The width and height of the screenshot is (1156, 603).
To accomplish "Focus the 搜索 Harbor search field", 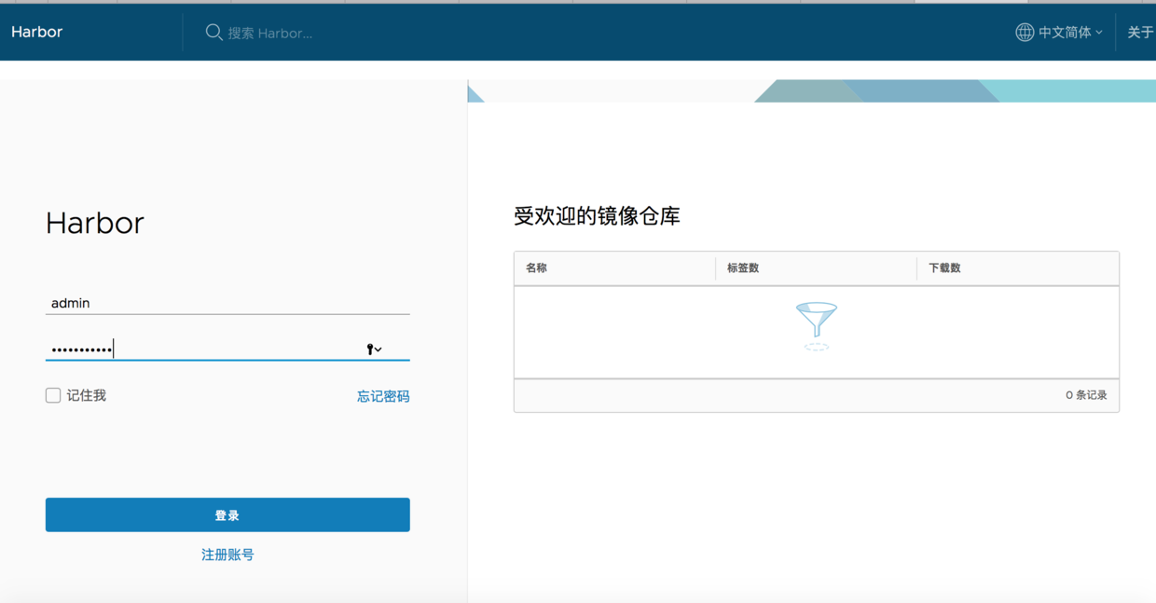I will click(x=270, y=33).
